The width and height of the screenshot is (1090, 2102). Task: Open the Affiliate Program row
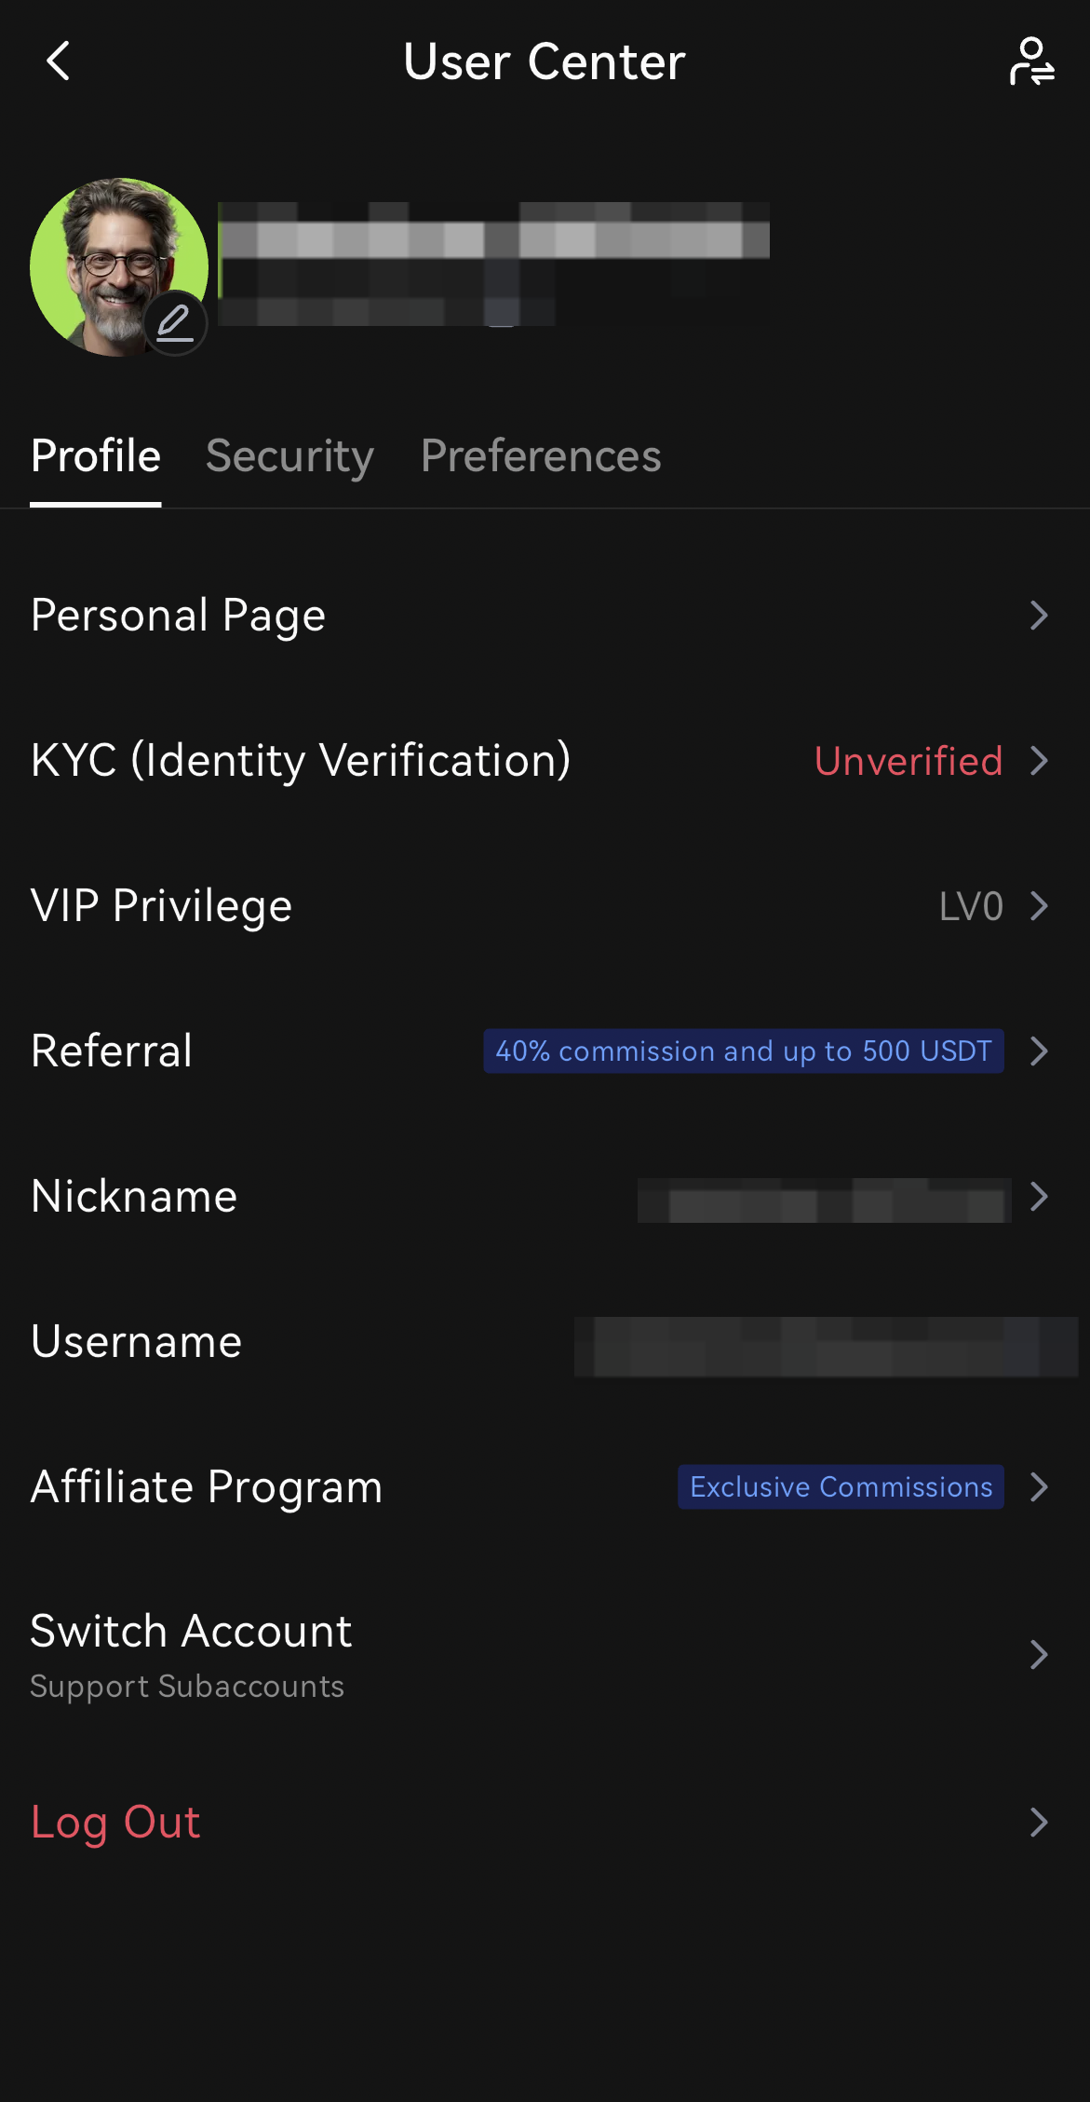207,1487
